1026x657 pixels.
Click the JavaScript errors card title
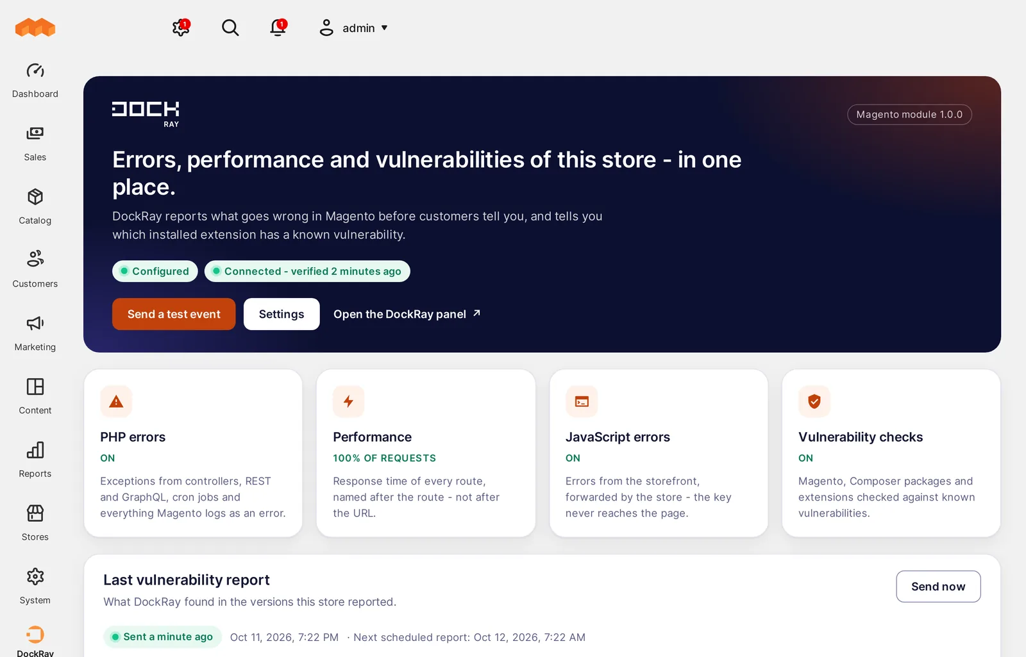point(618,437)
